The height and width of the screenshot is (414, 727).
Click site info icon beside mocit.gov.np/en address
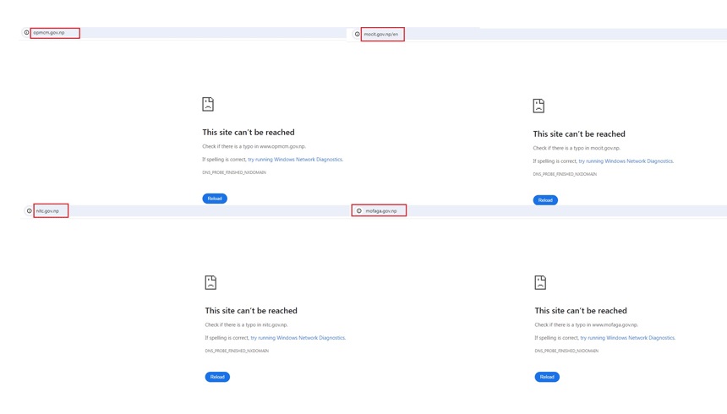(x=358, y=35)
